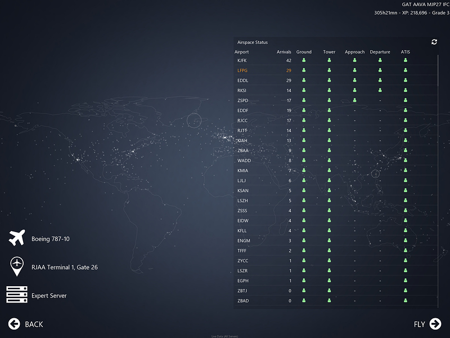Click the FLY arrow icon
450x338 pixels.
tap(435, 324)
